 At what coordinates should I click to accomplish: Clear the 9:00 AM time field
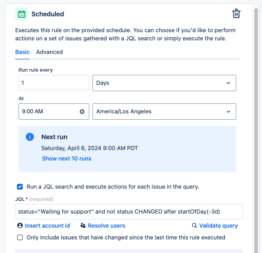point(82,112)
